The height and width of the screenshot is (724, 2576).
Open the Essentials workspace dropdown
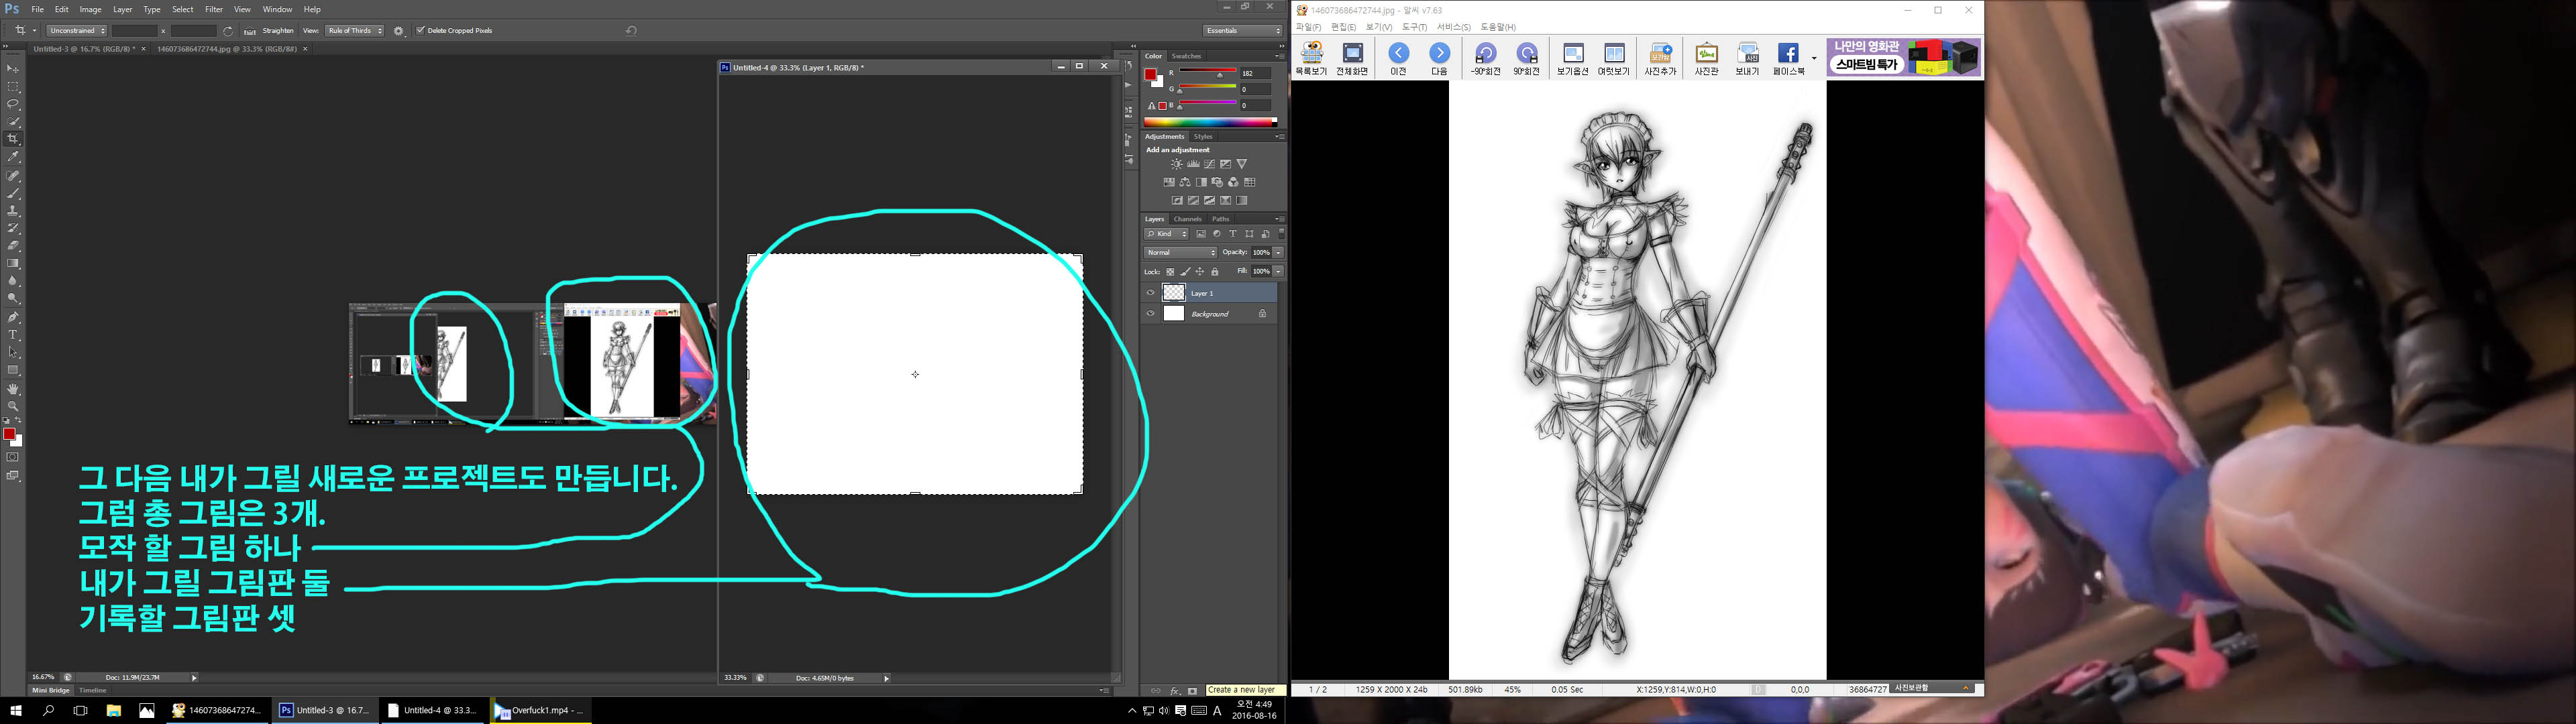(x=1243, y=31)
